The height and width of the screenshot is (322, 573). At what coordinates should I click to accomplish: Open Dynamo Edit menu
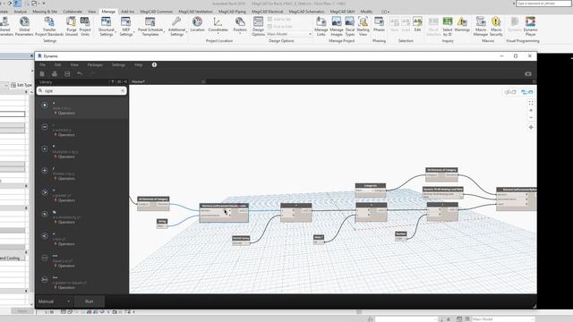(x=57, y=64)
